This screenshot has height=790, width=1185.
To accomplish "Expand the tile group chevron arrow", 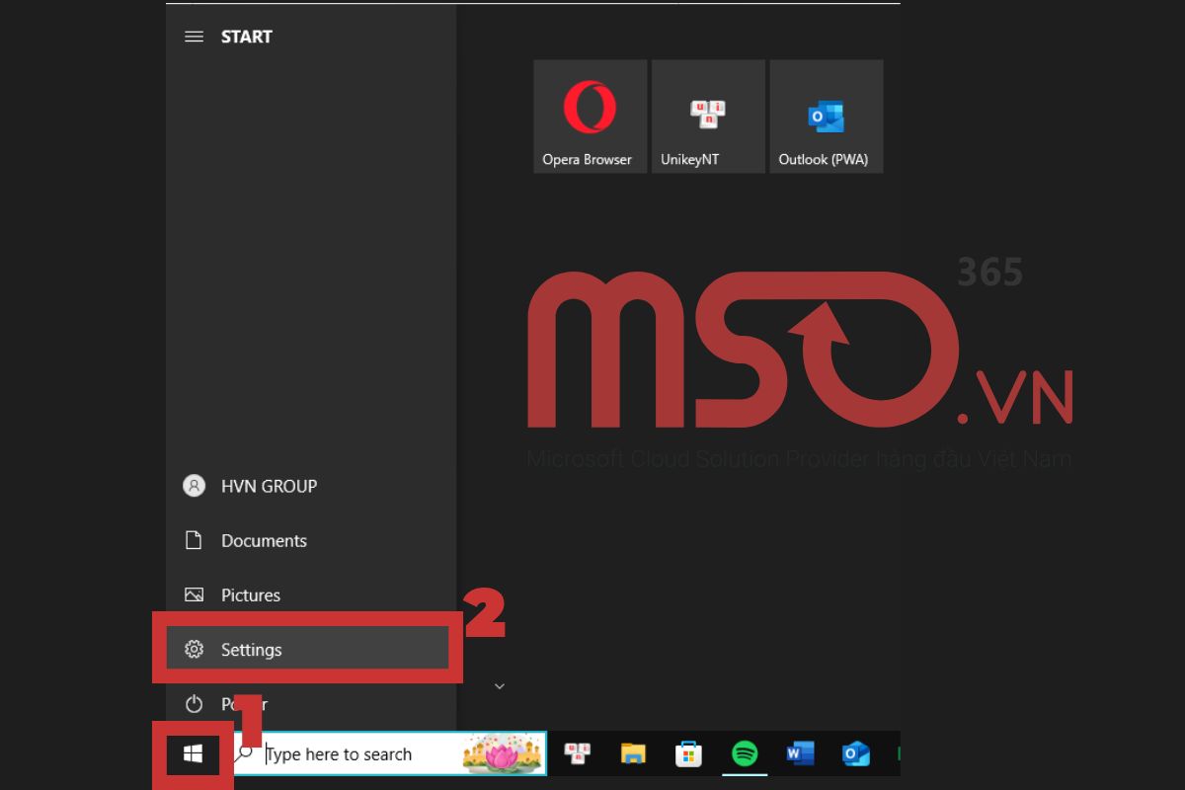I will coord(500,685).
